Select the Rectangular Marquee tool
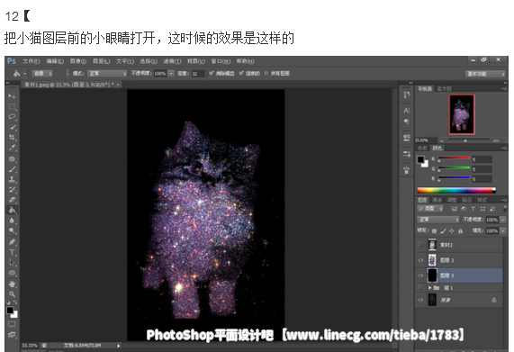The width and height of the screenshot is (514, 352). 12,106
